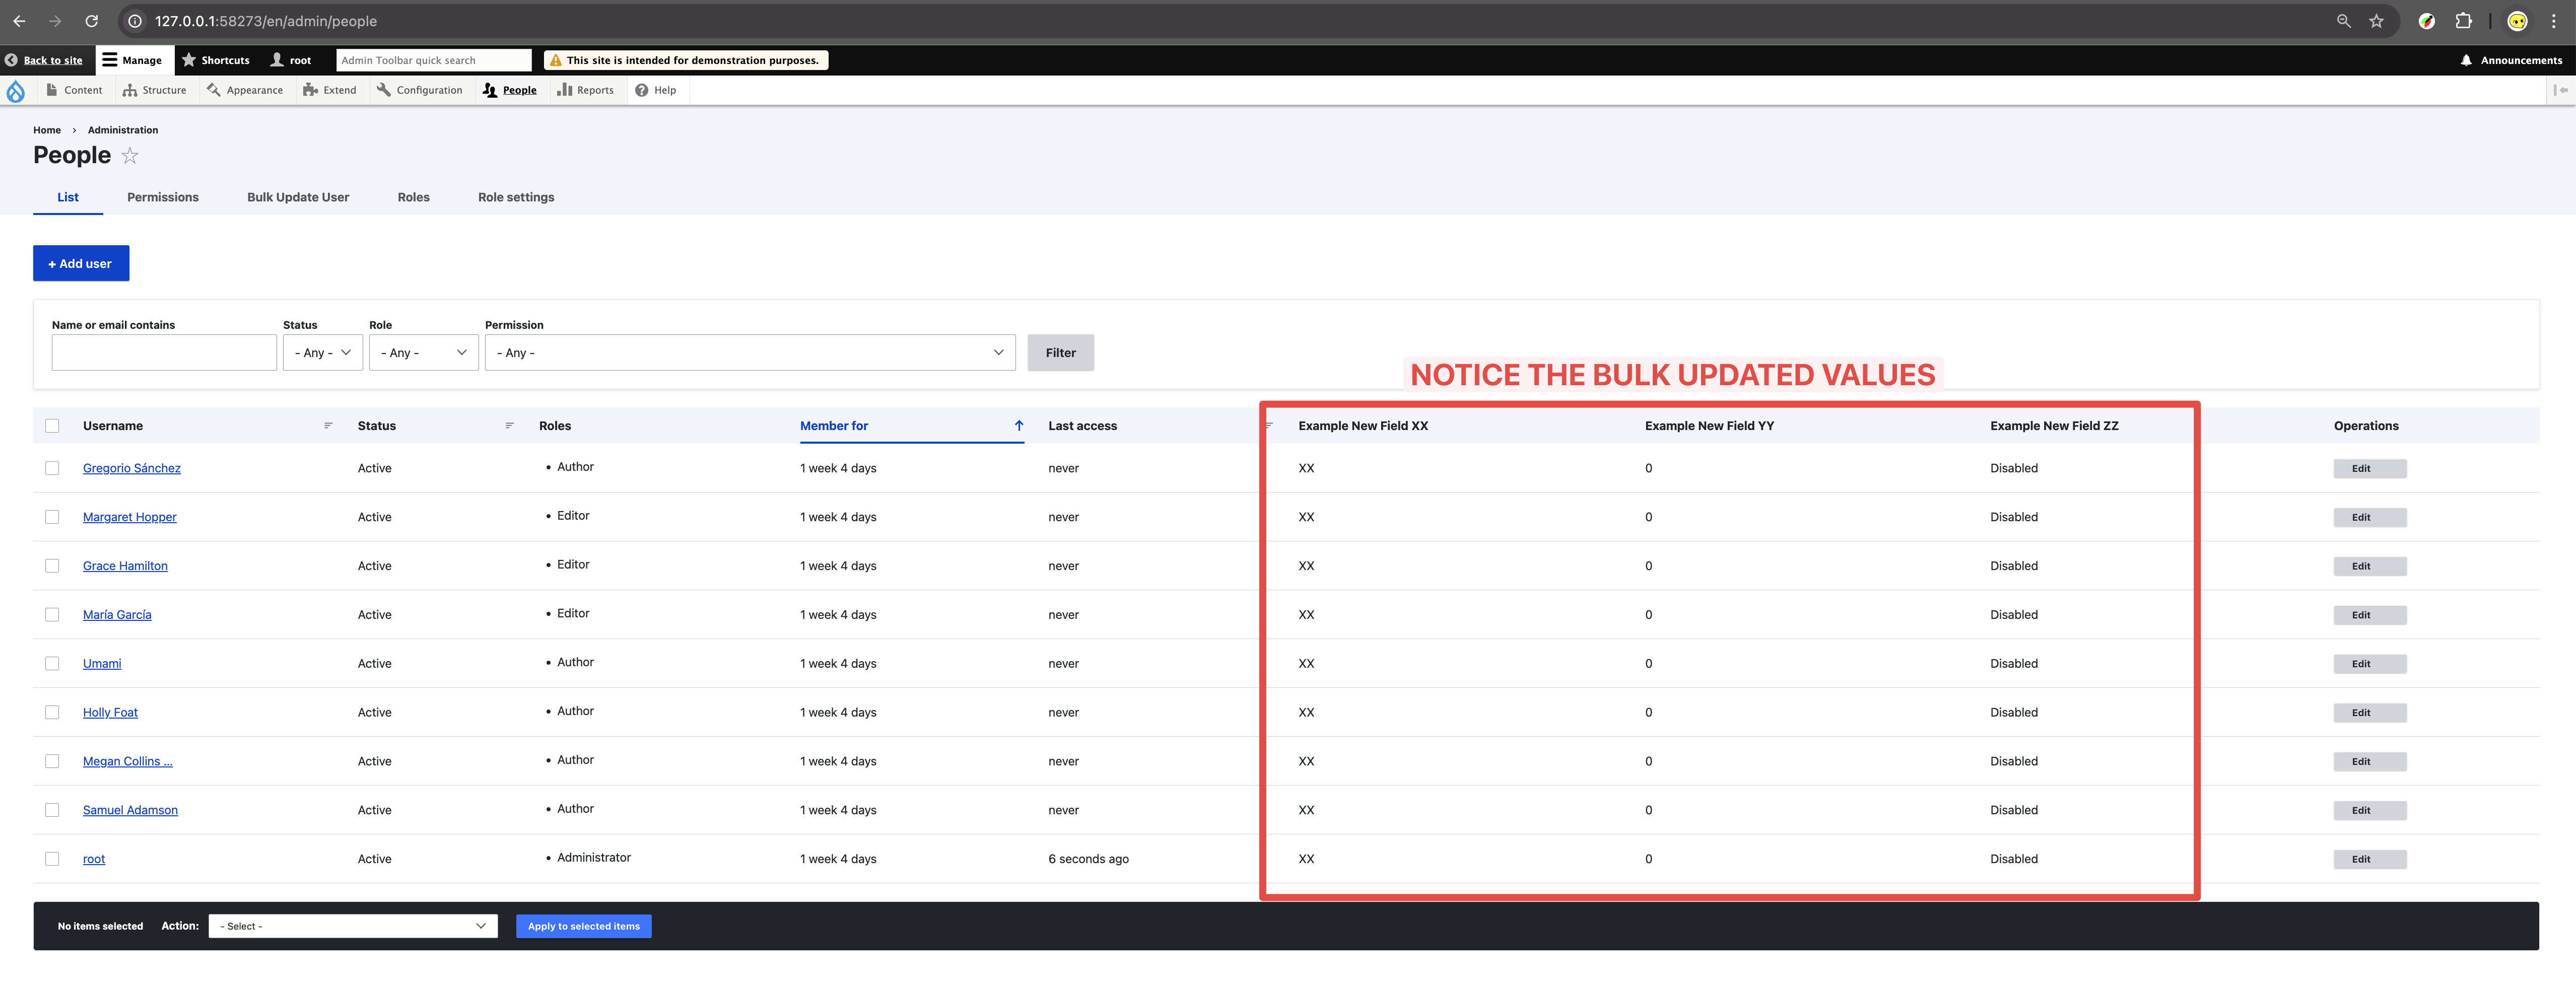Star the People page as shortcut

click(x=130, y=156)
